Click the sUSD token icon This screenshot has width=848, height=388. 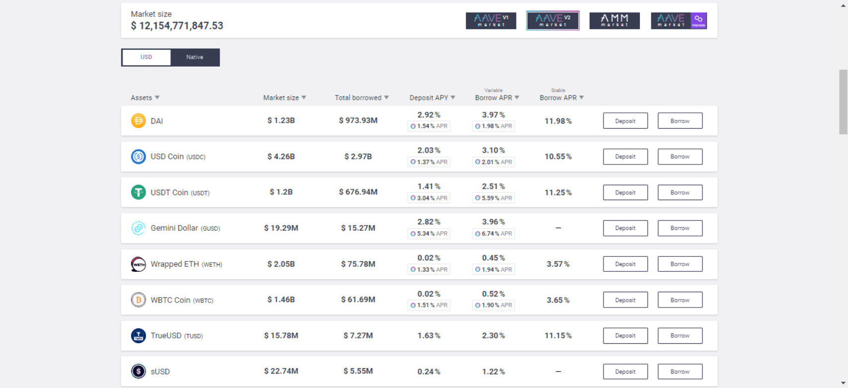138,371
